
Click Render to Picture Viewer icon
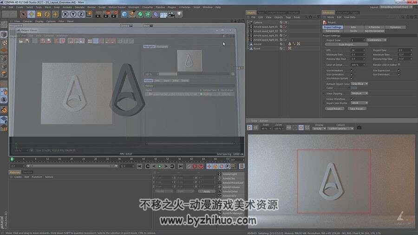pos(106,14)
